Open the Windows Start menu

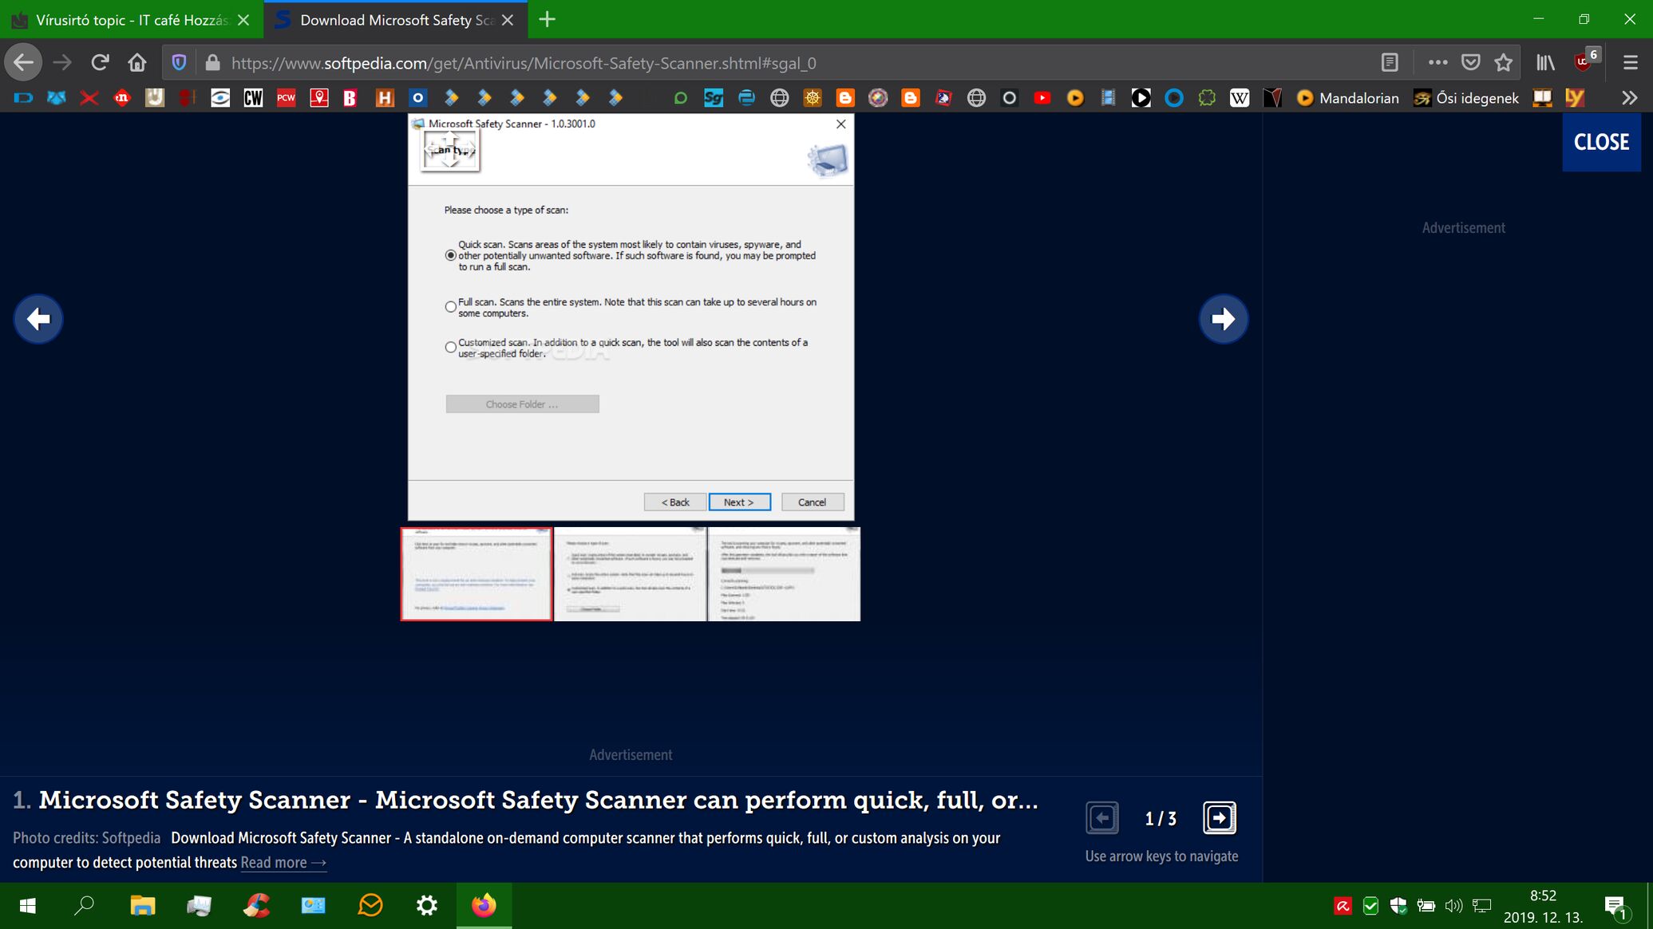click(x=27, y=905)
